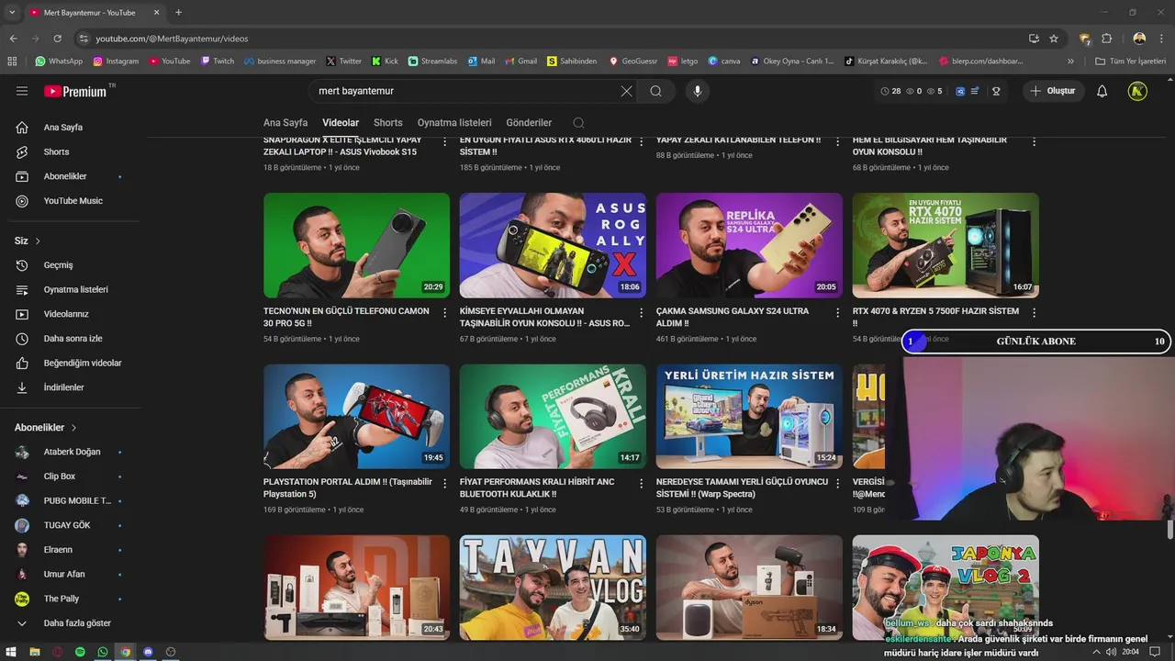Open the taskbar volume control
Image resolution: width=1175 pixels, height=661 pixels.
(x=1112, y=652)
